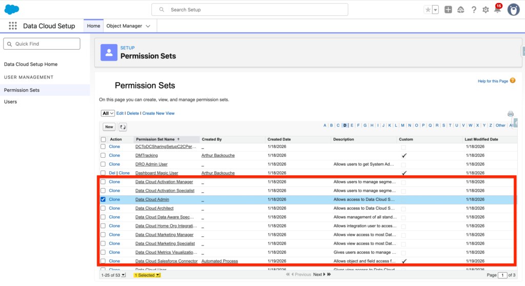Screen dimensions: 525x286
Task: Toggle the select-all checkbox in header
Action: [x=104, y=139]
